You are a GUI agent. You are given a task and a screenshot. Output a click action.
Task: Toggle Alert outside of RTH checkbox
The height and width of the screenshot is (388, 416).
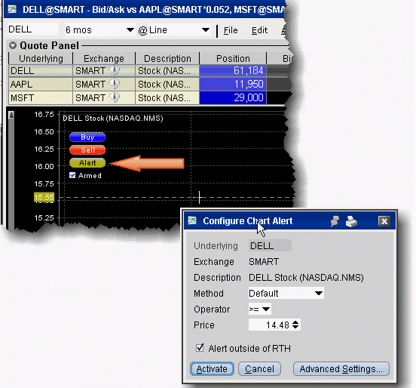pyautogui.click(x=200, y=347)
